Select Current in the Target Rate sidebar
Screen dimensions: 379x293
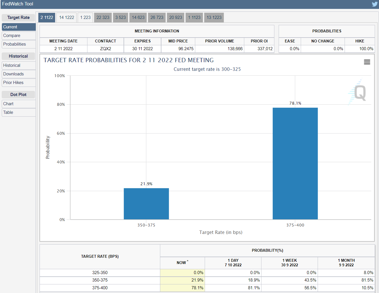[x=19, y=27]
